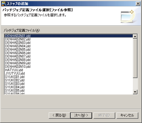Click the キャンセル button
The height and width of the screenshot is (123, 142).
127,116
